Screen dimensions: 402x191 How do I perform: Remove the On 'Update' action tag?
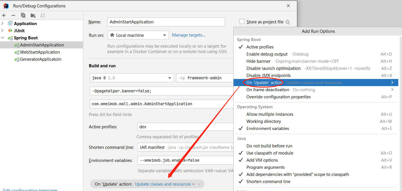tap(199, 184)
